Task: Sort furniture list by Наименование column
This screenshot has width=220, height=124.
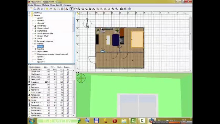Action: point(35,67)
